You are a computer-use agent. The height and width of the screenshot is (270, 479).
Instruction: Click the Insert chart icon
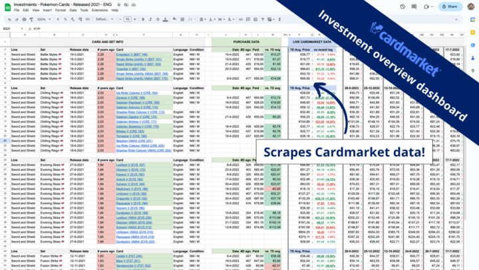255,19
